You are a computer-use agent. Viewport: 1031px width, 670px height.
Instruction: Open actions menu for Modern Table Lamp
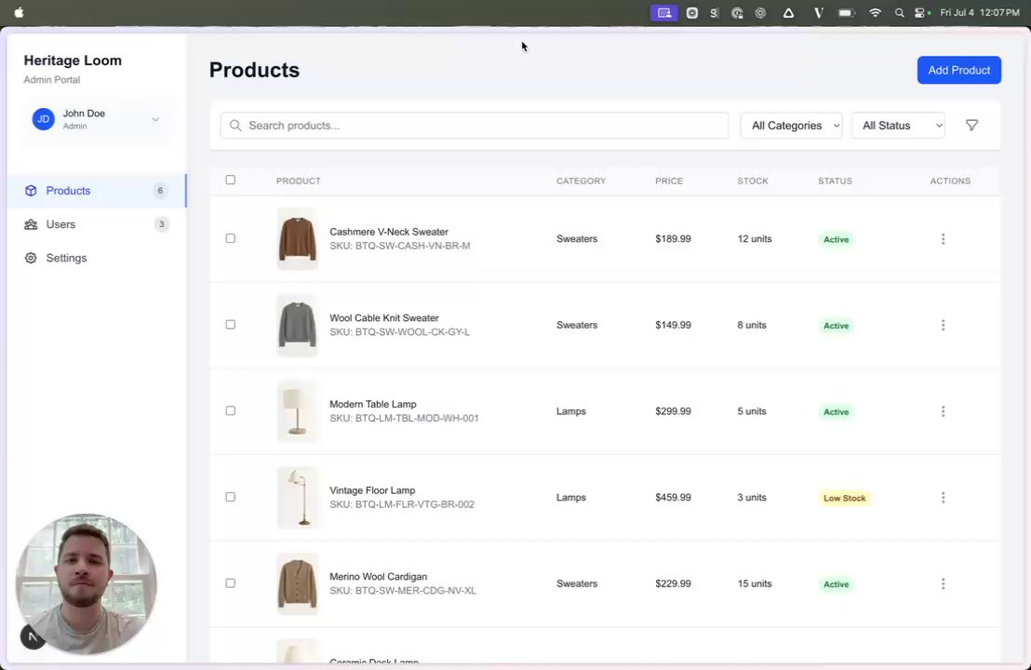(943, 411)
